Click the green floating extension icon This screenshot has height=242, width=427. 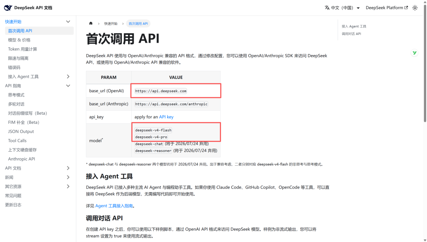414,53
